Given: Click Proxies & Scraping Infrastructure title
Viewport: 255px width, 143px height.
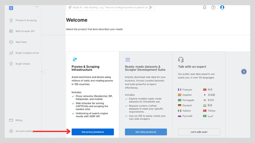Looking at the screenshot, I should pyautogui.click(x=85, y=68).
